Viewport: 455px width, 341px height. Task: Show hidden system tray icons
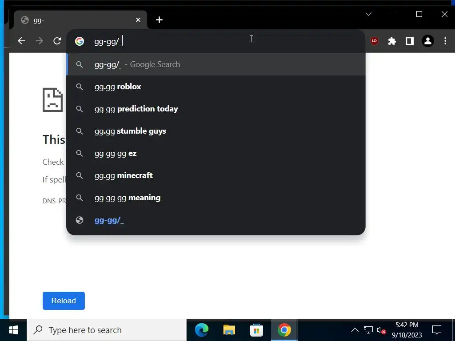355,330
